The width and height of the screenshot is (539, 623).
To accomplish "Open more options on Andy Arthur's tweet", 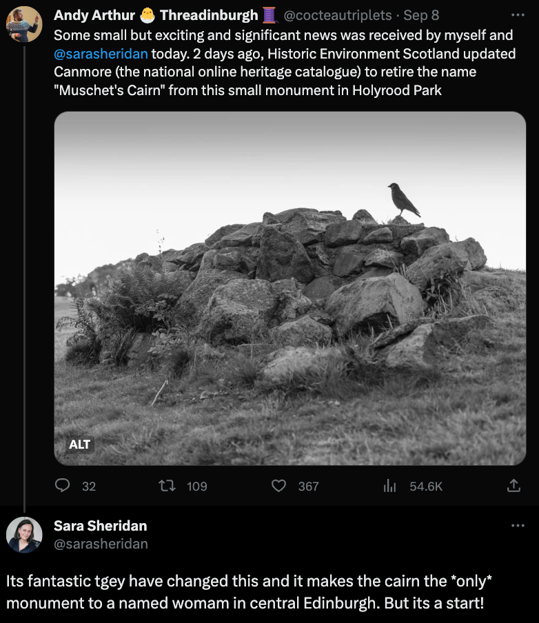I will pyautogui.click(x=518, y=15).
